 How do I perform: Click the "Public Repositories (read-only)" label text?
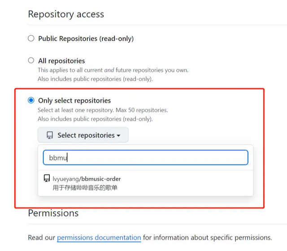point(86,39)
